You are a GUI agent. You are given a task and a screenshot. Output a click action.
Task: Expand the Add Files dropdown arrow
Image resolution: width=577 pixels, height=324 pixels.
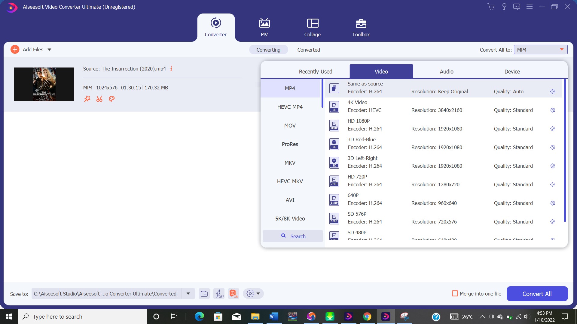[49, 49]
